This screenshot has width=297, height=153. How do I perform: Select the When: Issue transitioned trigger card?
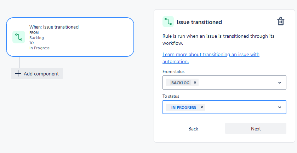70,37
